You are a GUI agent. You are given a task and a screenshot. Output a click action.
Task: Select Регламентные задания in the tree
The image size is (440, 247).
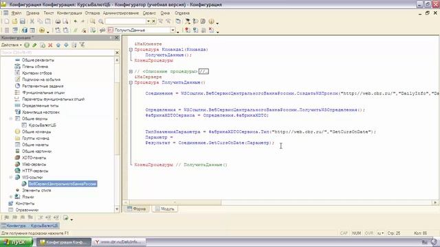[x=43, y=86]
